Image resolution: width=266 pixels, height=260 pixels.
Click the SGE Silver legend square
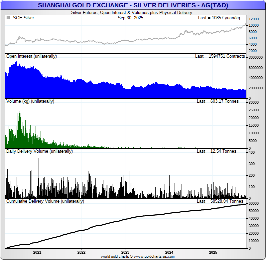8,18
